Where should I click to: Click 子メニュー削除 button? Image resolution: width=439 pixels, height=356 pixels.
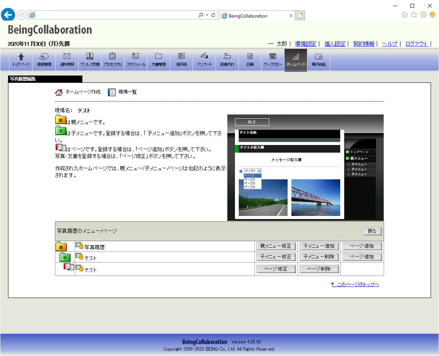pos(319,256)
